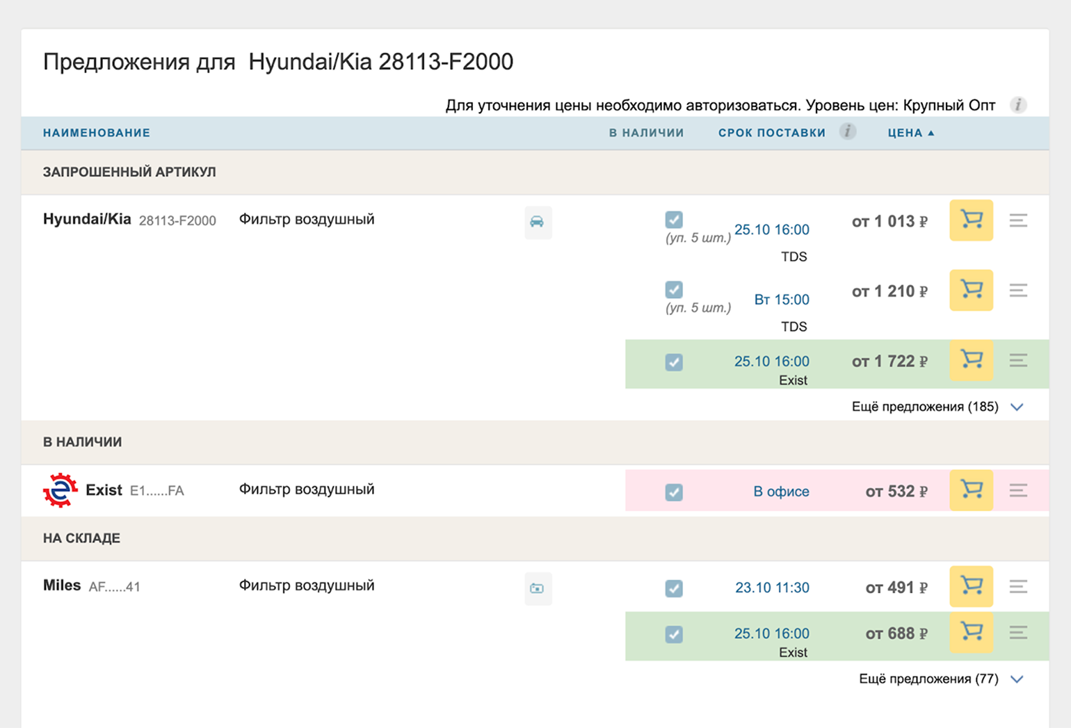Click the price от 532 ₽
Image resolution: width=1071 pixels, height=728 pixels.
(896, 492)
